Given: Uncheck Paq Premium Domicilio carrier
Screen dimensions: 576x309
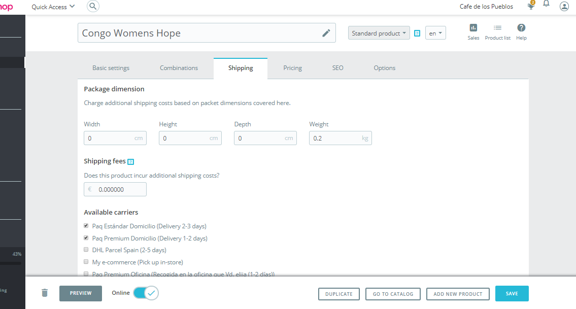Looking at the screenshot, I should tap(86, 238).
